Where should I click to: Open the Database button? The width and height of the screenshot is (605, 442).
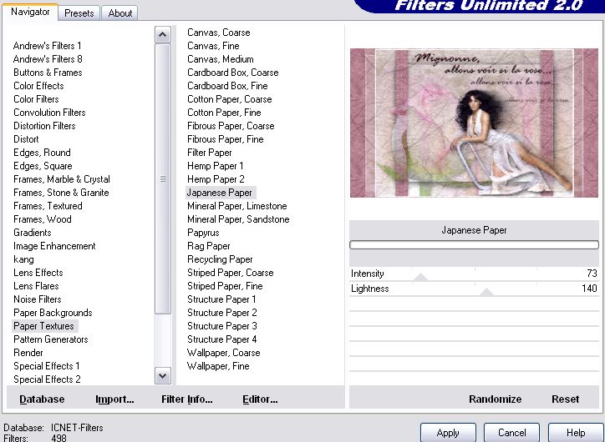click(42, 399)
